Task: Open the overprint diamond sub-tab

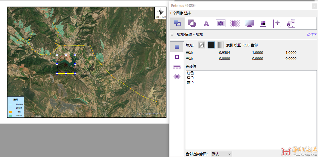Action: [x=177, y=76]
